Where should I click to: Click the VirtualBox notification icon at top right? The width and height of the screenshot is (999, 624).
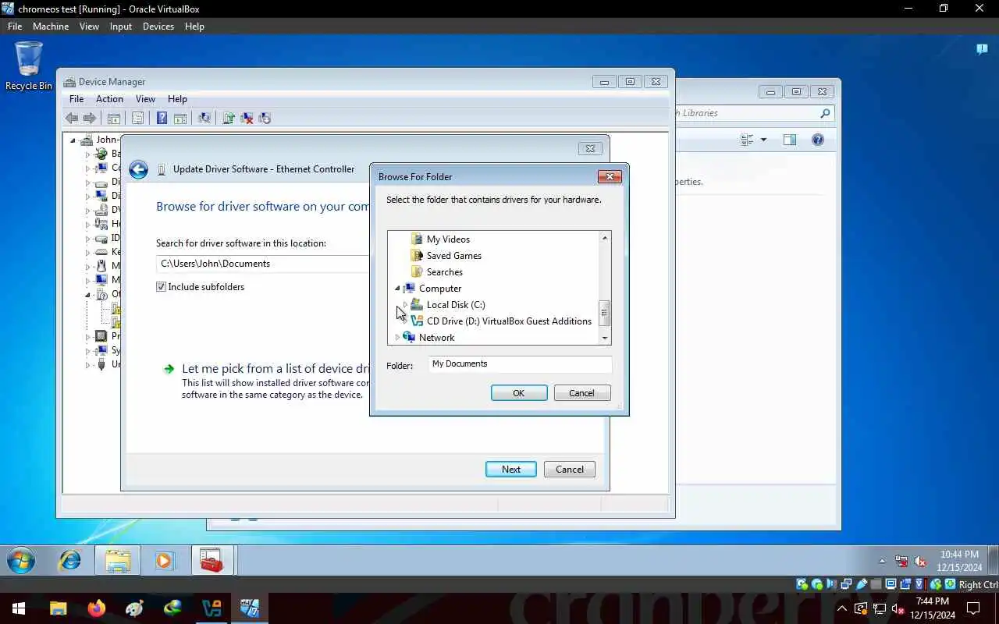coord(982,49)
